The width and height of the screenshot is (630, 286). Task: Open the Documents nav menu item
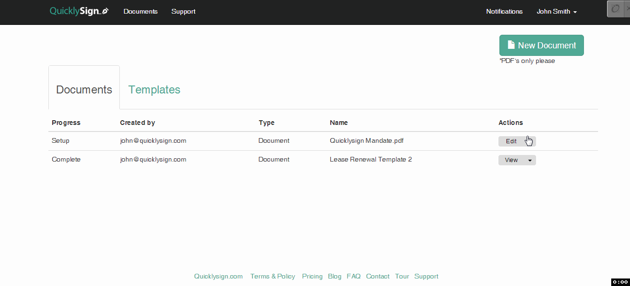[140, 12]
